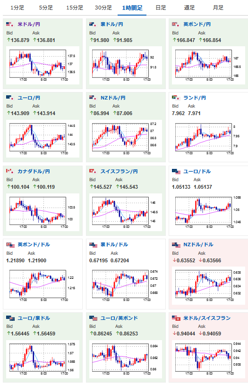Click the US/Japan flag icon for 米ドル/円

(10, 24)
